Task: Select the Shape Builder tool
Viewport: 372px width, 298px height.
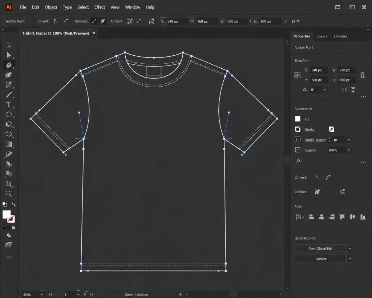Action: (x=9, y=124)
